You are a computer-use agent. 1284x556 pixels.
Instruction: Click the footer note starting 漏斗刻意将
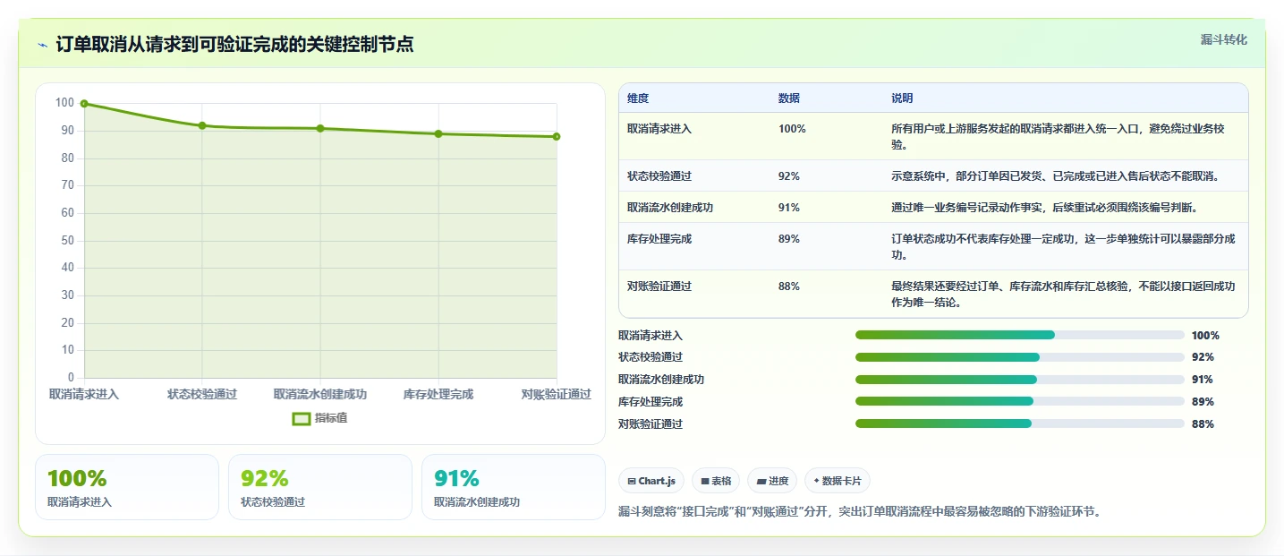pos(860,511)
